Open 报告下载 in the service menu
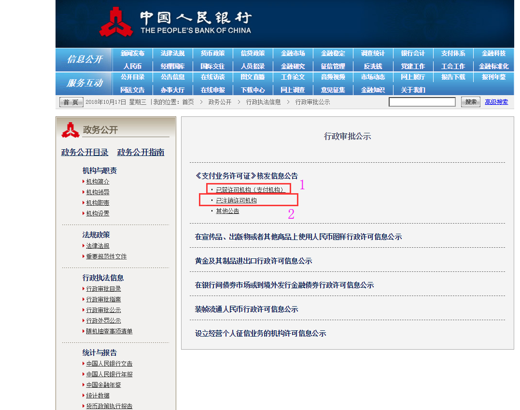The width and height of the screenshot is (520, 410). [453, 77]
